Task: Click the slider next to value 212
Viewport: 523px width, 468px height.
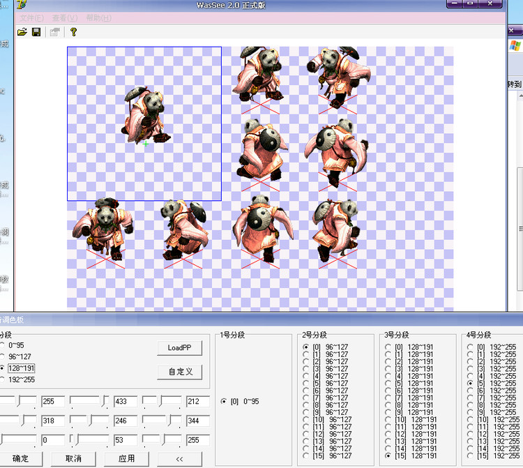Action: click(162, 401)
